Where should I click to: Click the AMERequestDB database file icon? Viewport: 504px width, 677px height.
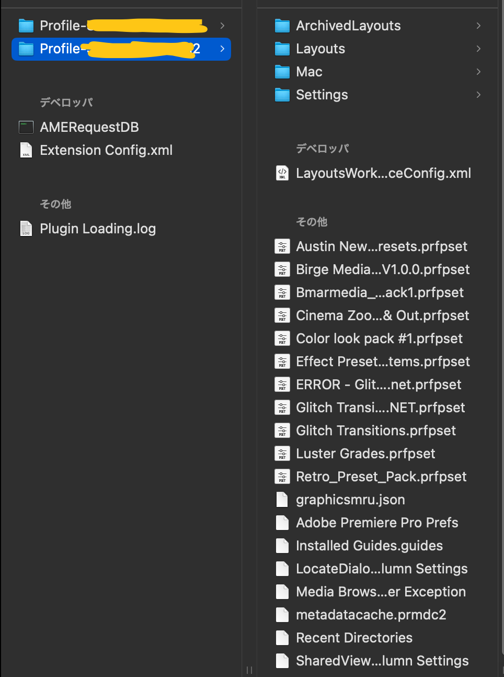tap(26, 127)
